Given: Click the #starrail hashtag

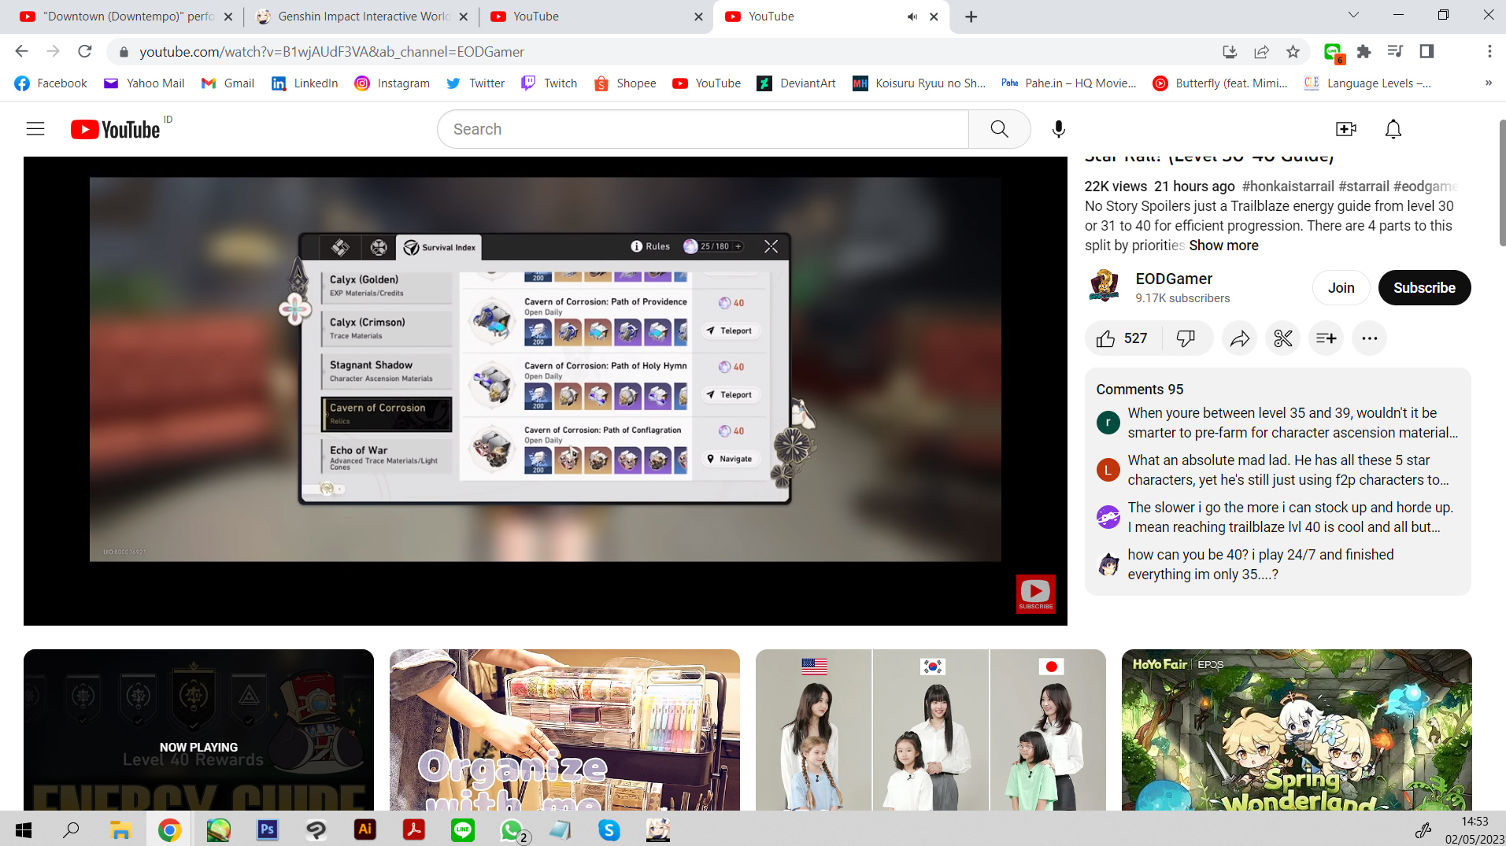Looking at the screenshot, I should pos(1364,187).
